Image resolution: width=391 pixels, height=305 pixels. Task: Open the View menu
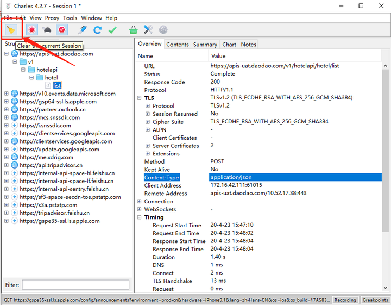(x=35, y=18)
